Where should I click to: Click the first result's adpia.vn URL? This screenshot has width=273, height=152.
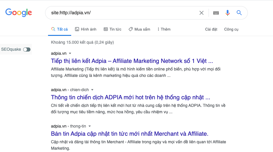tap(59, 53)
